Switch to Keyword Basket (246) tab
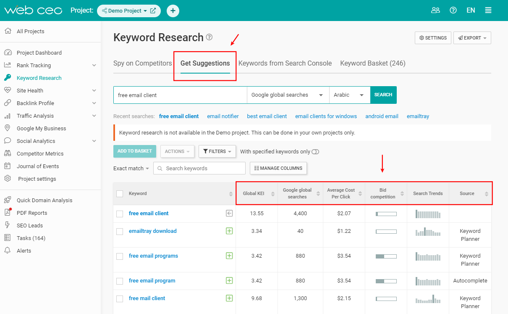Screen dimensions: 508x314 tap(373, 63)
